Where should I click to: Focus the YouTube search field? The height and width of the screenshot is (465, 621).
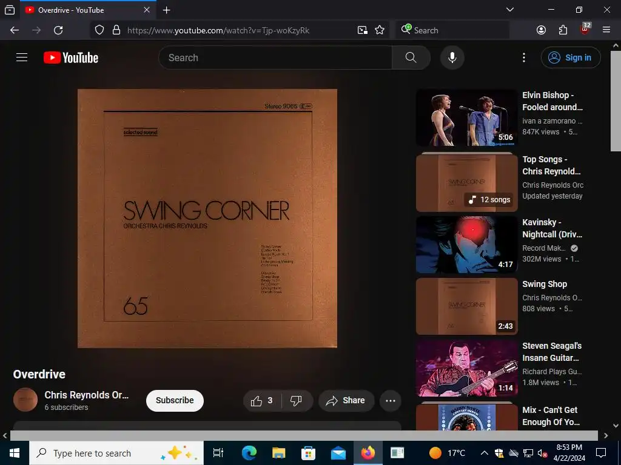click(x=275, y=58)
